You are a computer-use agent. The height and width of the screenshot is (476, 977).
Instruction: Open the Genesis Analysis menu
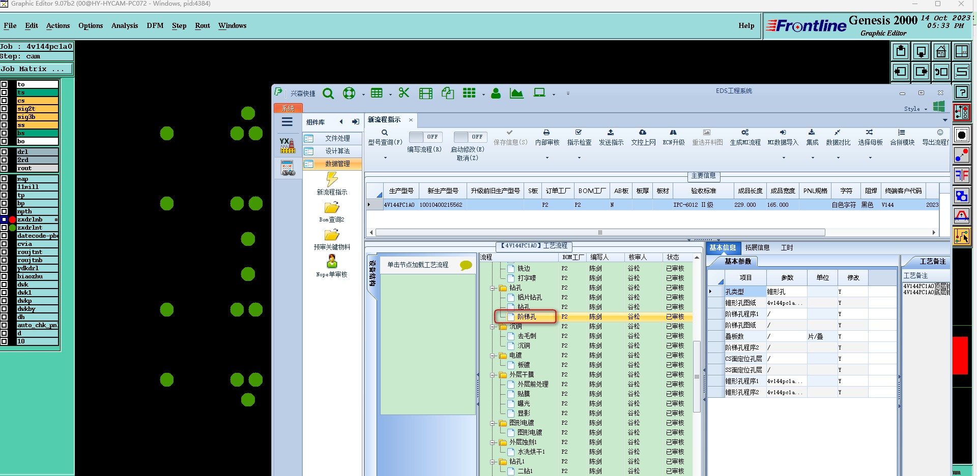[125, 25]
